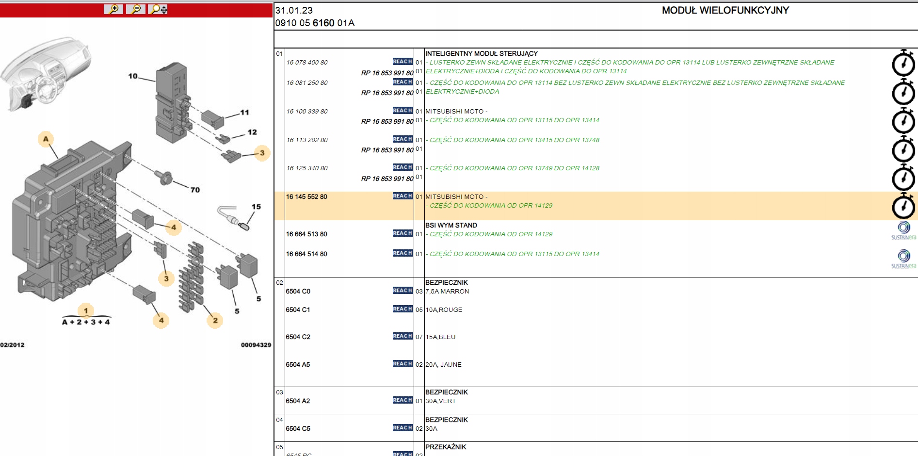Click REACH badge for fuse 6504 C5
The height and width of the screenshot is (456, 918).
pos(403,428)
